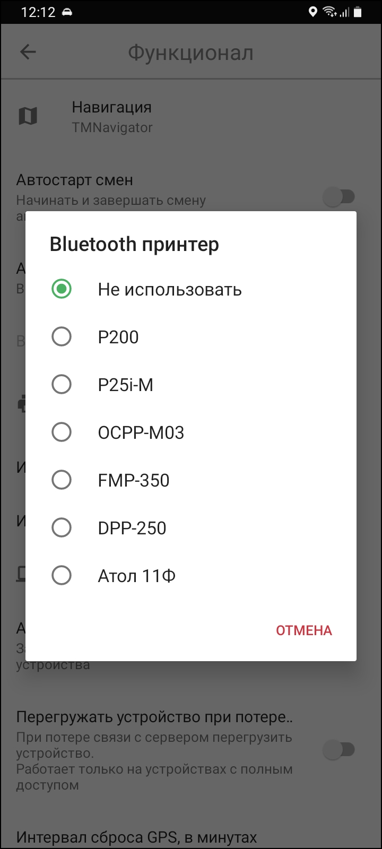Select the "Не использовать" radio button

(62, 289)
